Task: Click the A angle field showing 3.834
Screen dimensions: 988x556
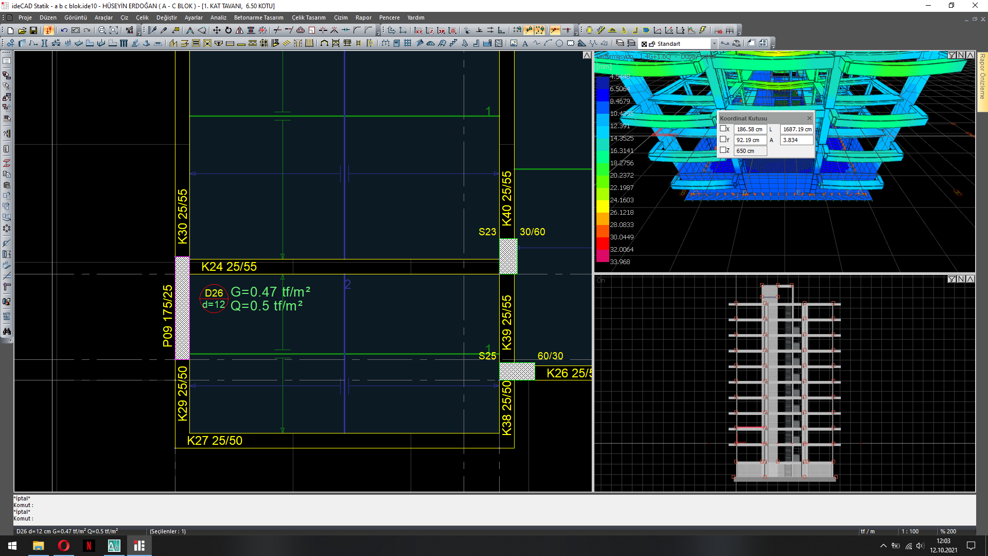Action: coord(797,140)
